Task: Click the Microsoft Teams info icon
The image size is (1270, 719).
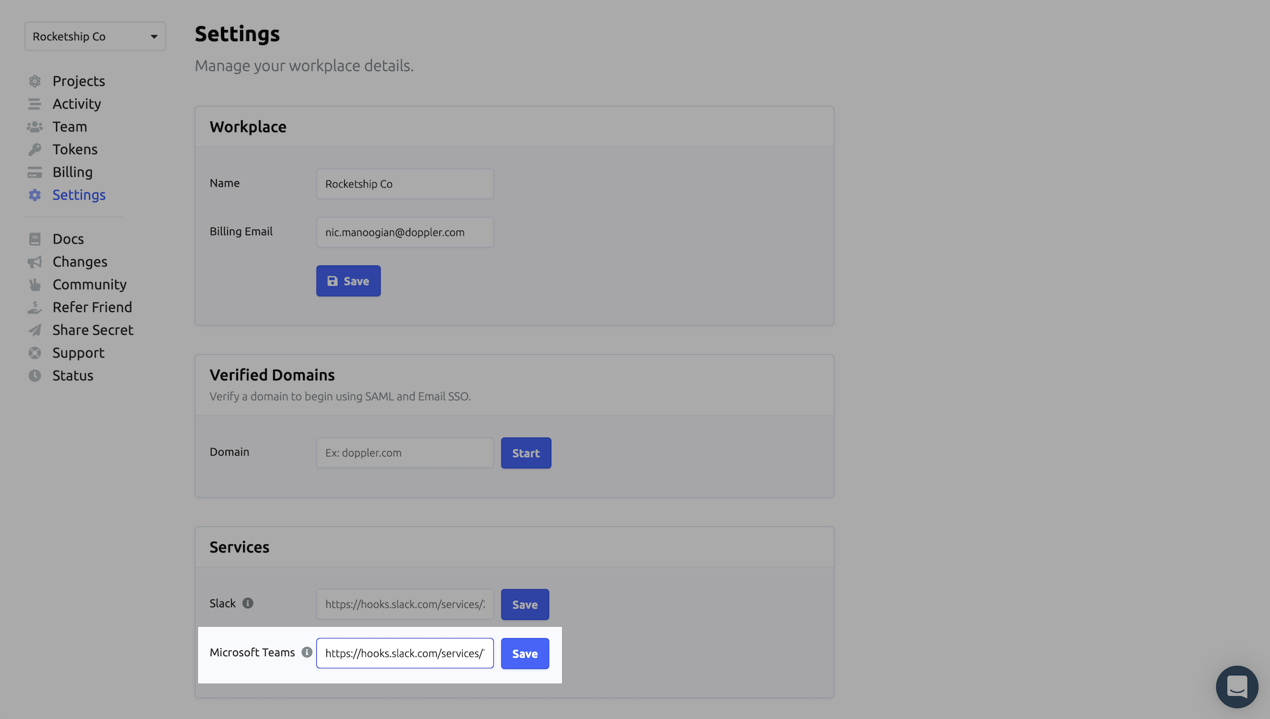Action: [x=307, y=652]
